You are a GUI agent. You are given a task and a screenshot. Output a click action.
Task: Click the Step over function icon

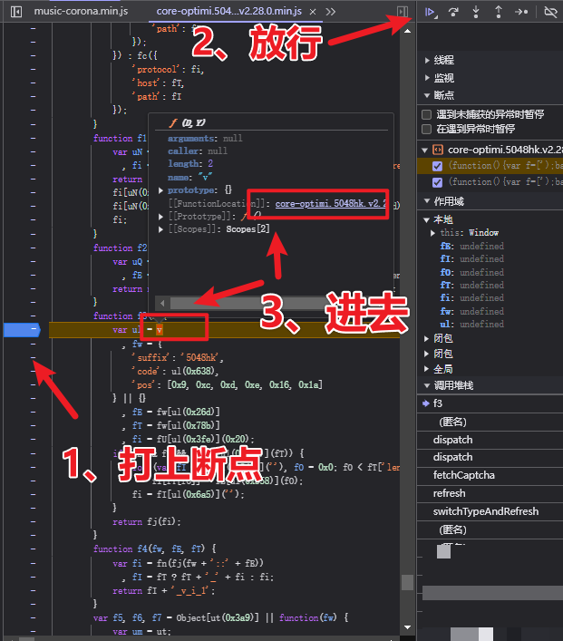453,12
